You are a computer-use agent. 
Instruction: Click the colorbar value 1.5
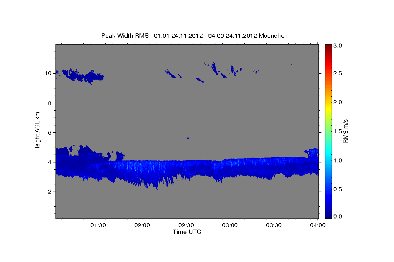click(x=338, y=131)
